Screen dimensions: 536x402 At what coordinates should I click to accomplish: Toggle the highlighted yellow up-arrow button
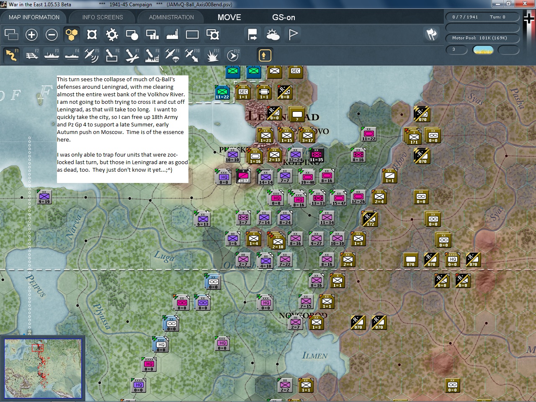[265, 55]
